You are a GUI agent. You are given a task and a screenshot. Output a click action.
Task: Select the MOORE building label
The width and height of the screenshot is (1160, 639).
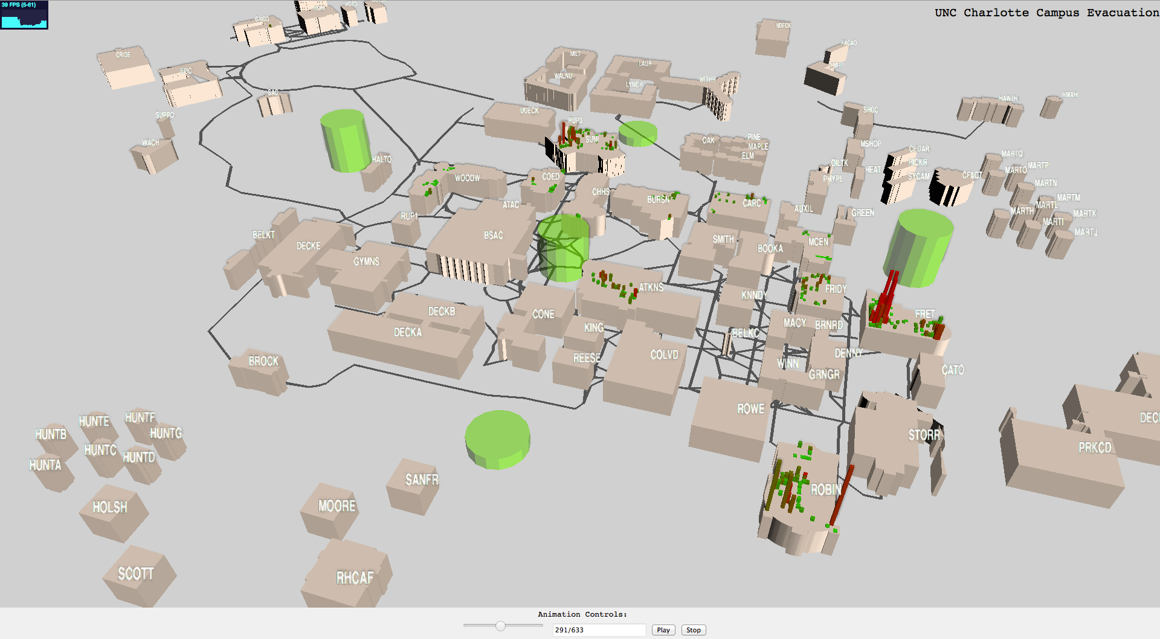pos(337,506)
